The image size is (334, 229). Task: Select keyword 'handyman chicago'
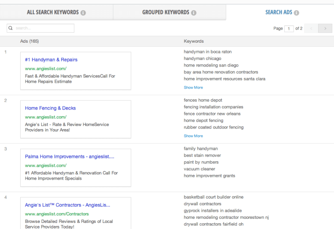pyautogui.click(x=202, y=59)
